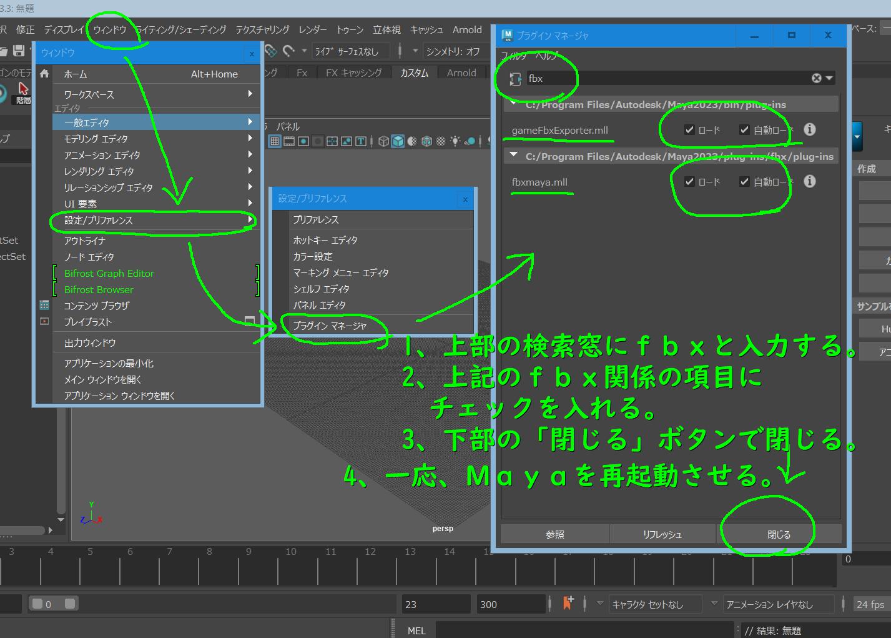
Task: Click the search filter icon beside fbx field
Action: (515, 79)
